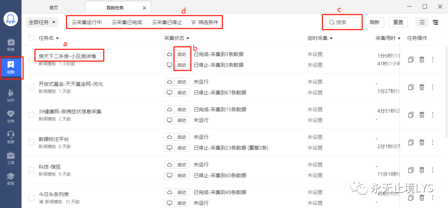
Task: Click status 已停止-采集到67条数据
Action: click(220, 93)
